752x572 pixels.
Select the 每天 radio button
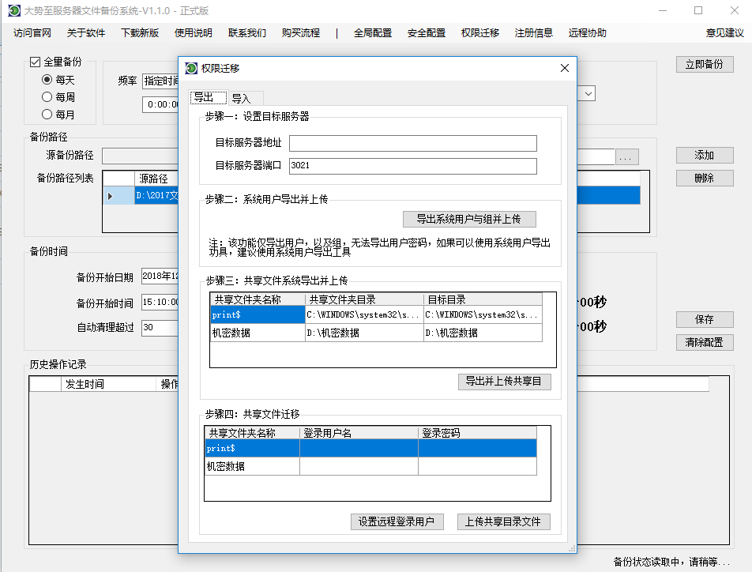point(47,80)
